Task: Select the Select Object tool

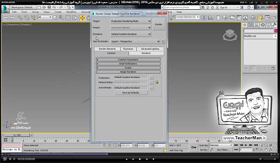Action: click(x=55, y=18)
